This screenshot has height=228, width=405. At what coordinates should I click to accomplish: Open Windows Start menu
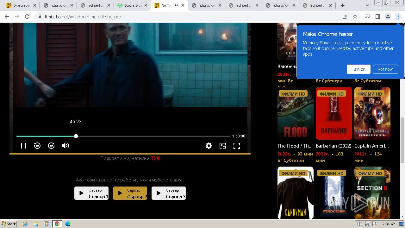pos(9,224)
